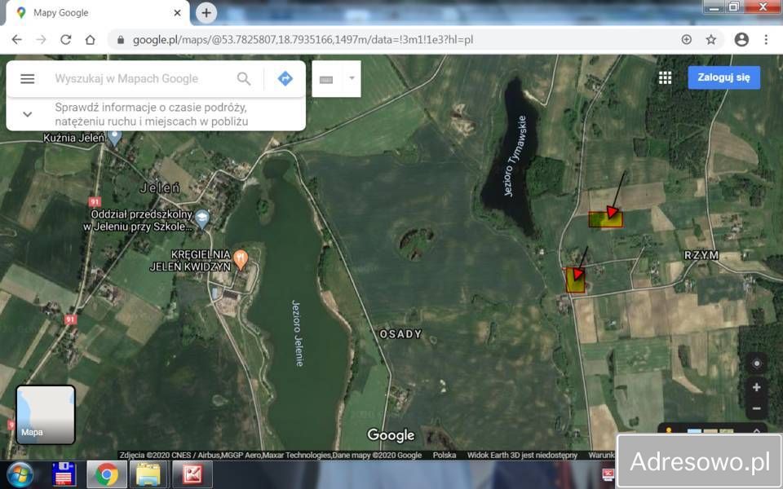This screenshot has width=783, height=489.
Task: Click the Jeleń village label
Action: click(160, 188)
